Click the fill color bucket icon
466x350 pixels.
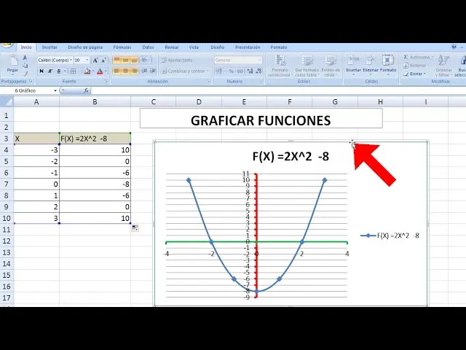pos(87,71)
